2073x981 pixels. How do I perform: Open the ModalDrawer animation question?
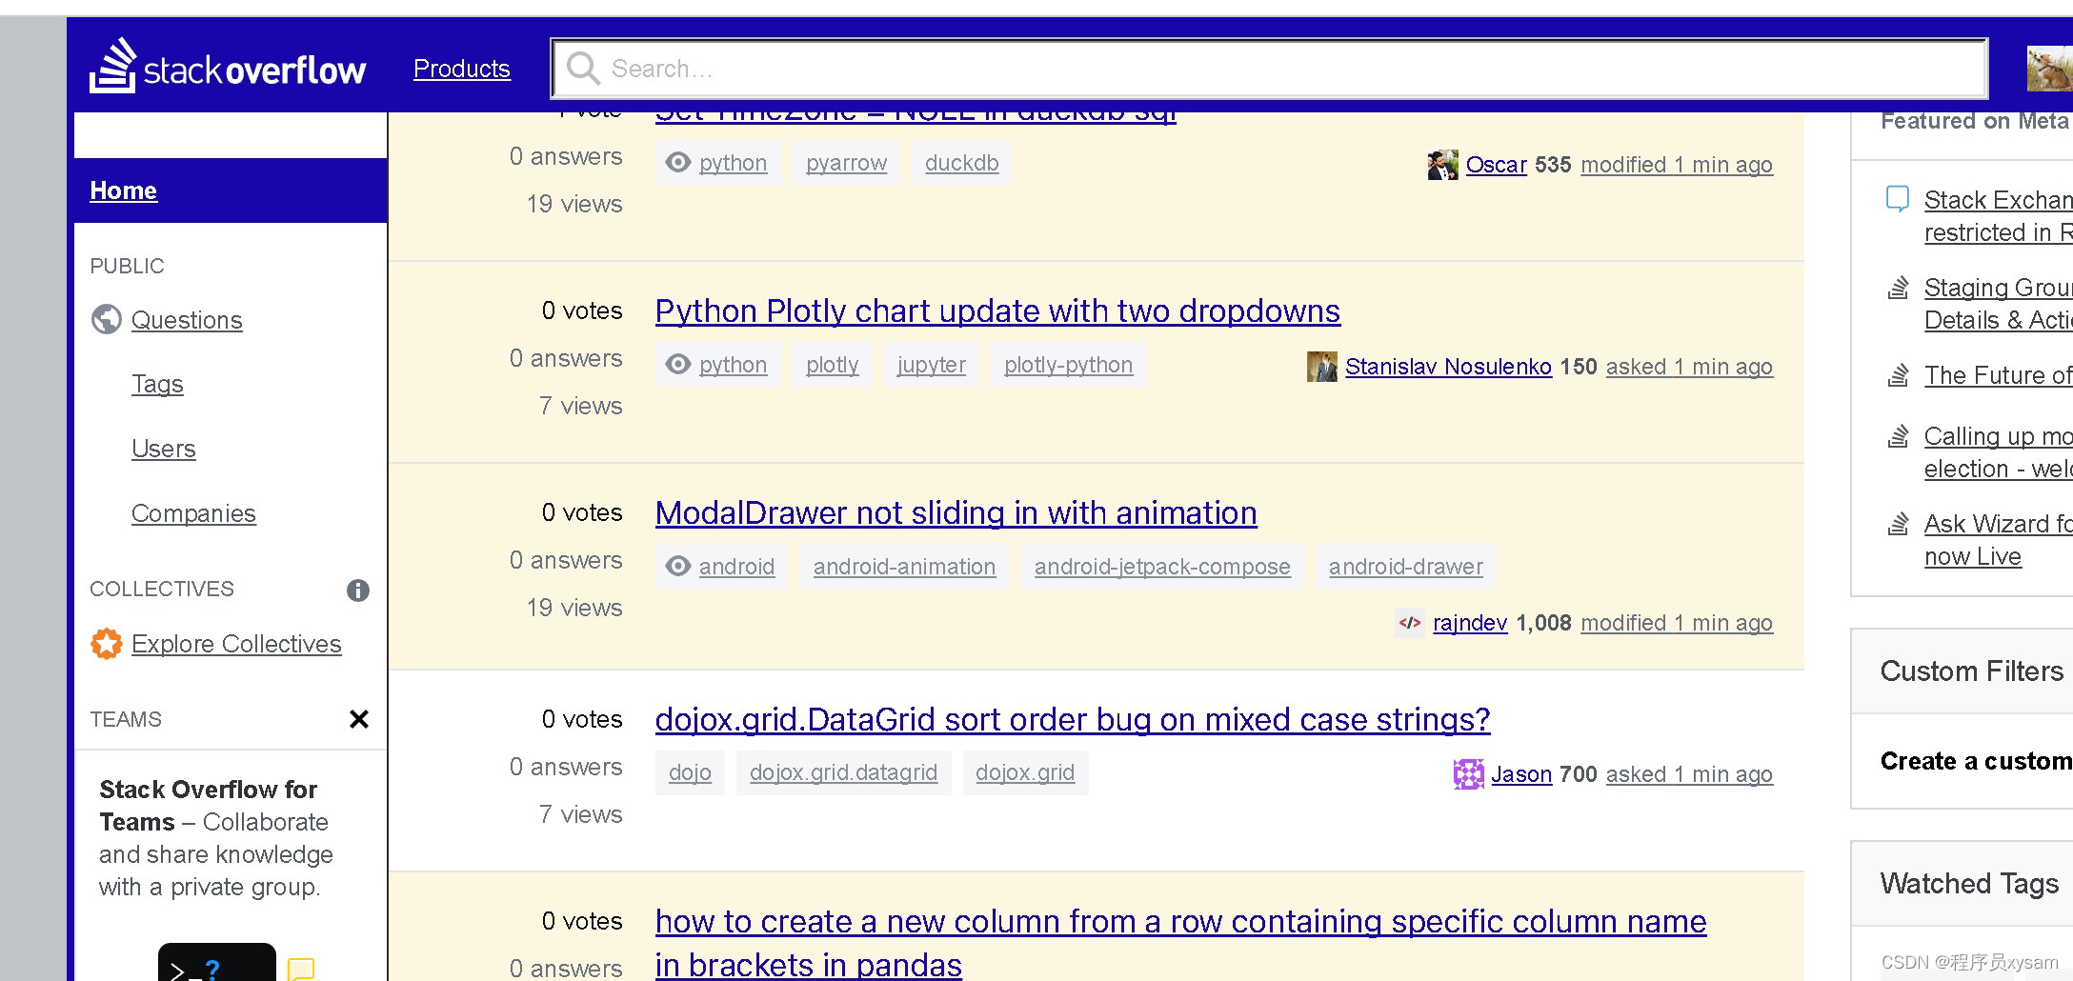(x=956, y=512)
